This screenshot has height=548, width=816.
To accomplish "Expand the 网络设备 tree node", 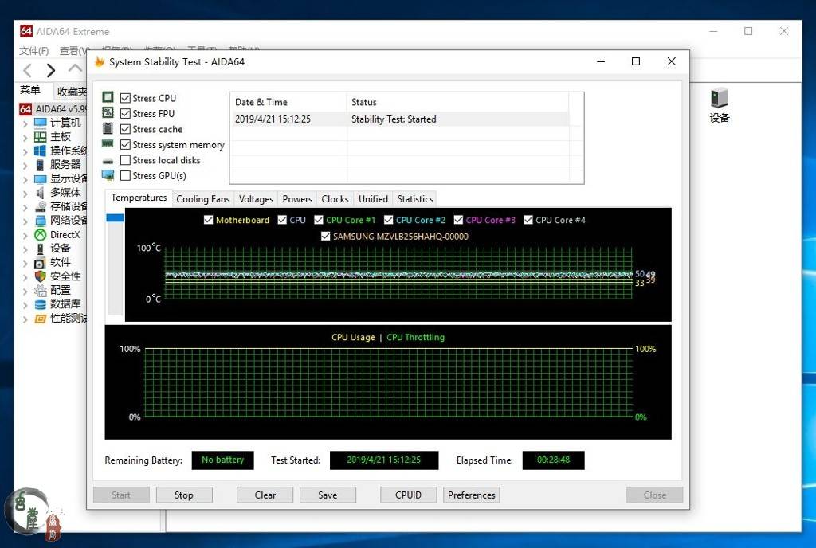I will click(25, 221).
